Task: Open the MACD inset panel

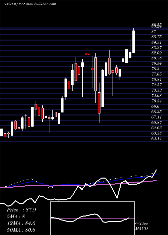Action: [x=92, y=218]
